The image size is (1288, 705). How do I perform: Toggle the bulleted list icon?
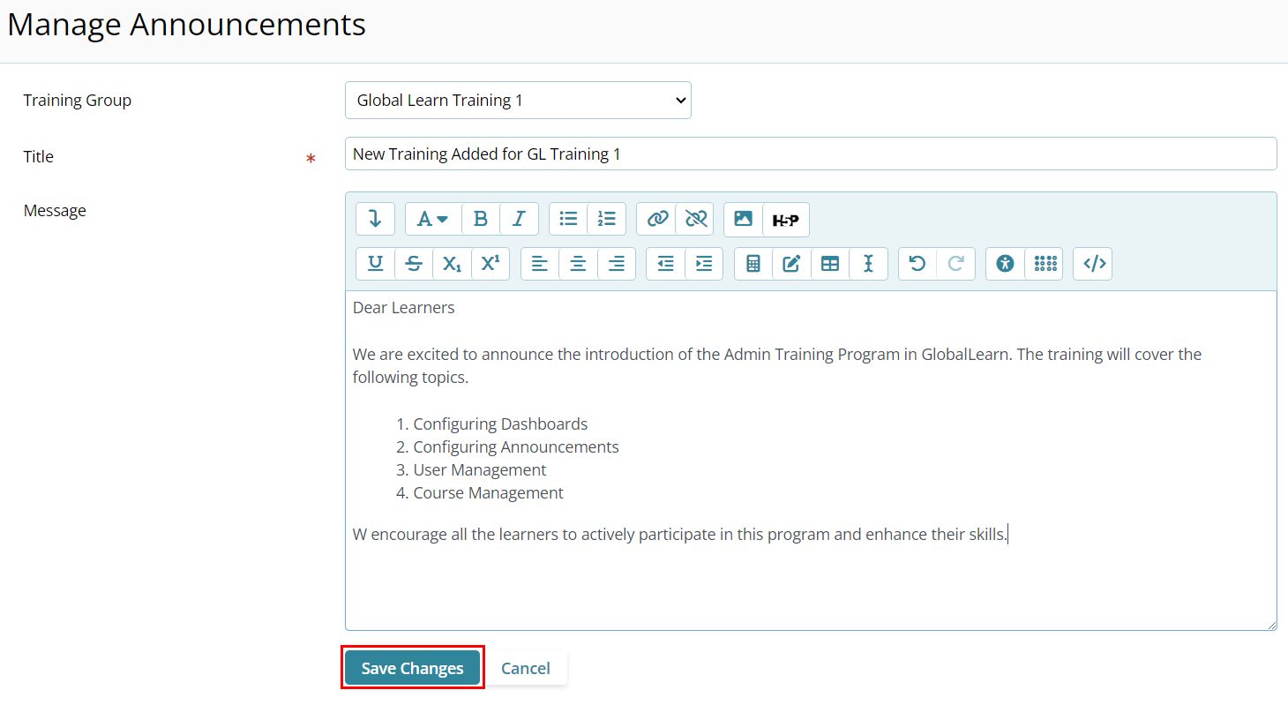click(x=568, y=219)
